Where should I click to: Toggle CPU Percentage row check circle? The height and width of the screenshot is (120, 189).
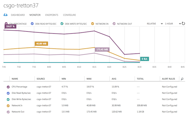tap(8, 87)
